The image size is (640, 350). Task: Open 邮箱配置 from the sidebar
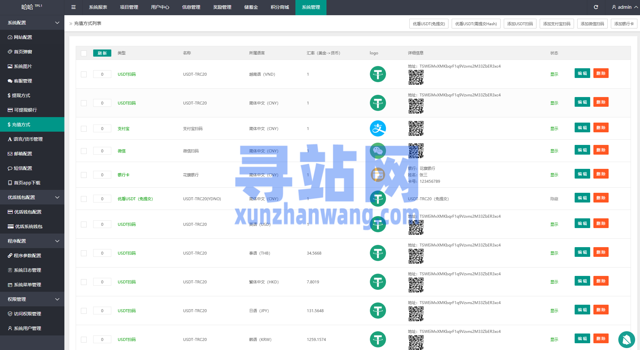coord(23,154)
